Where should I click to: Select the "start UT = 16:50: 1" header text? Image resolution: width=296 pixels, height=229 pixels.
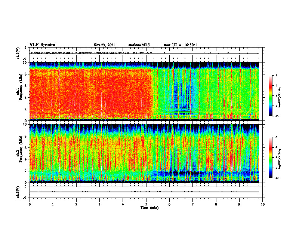click(180, 45)
